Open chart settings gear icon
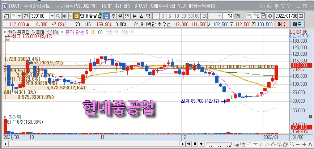The height and width of the screenshot is (149, 314). coord(270,16)
